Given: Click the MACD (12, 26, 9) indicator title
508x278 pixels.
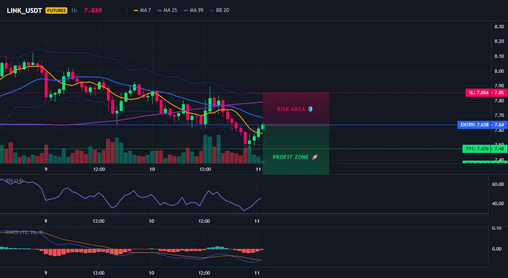Looking at the screenshot, I should coord(24,232).
